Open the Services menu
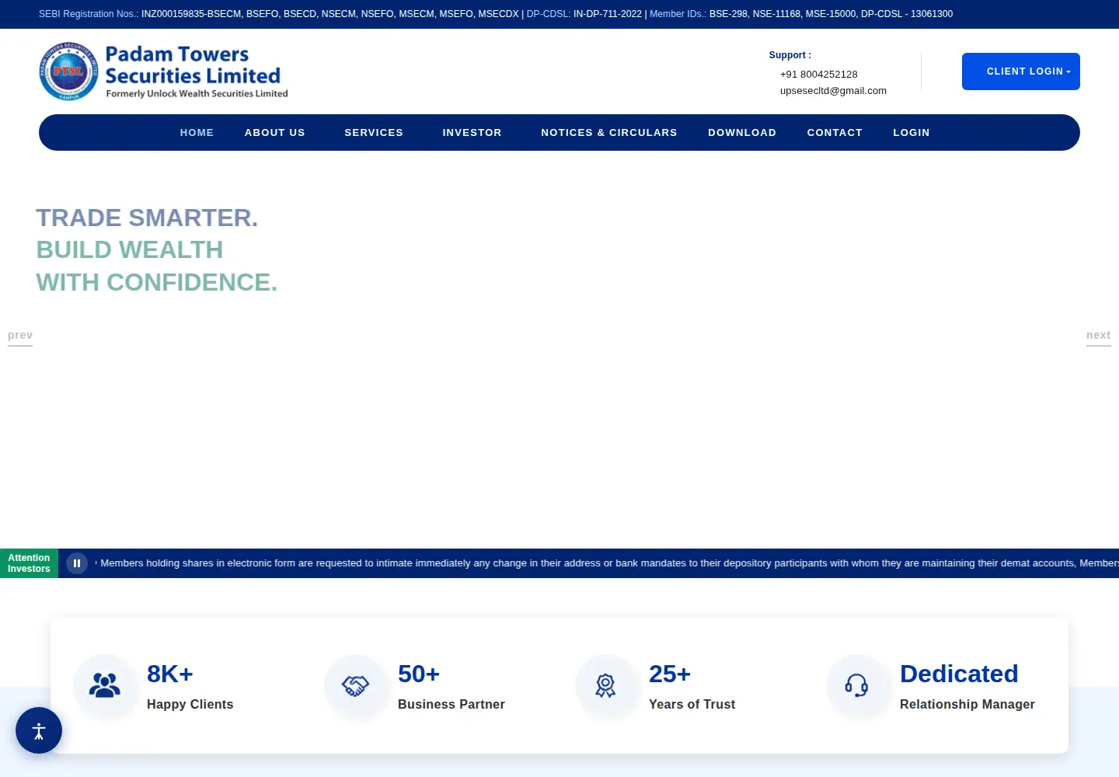The image size is (1119, 777). [374, 133]
